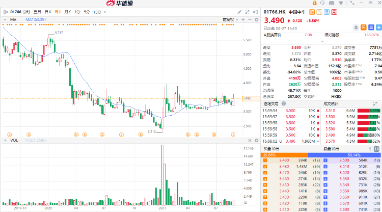Collapse the right quote panel icon

click(255, 12)
